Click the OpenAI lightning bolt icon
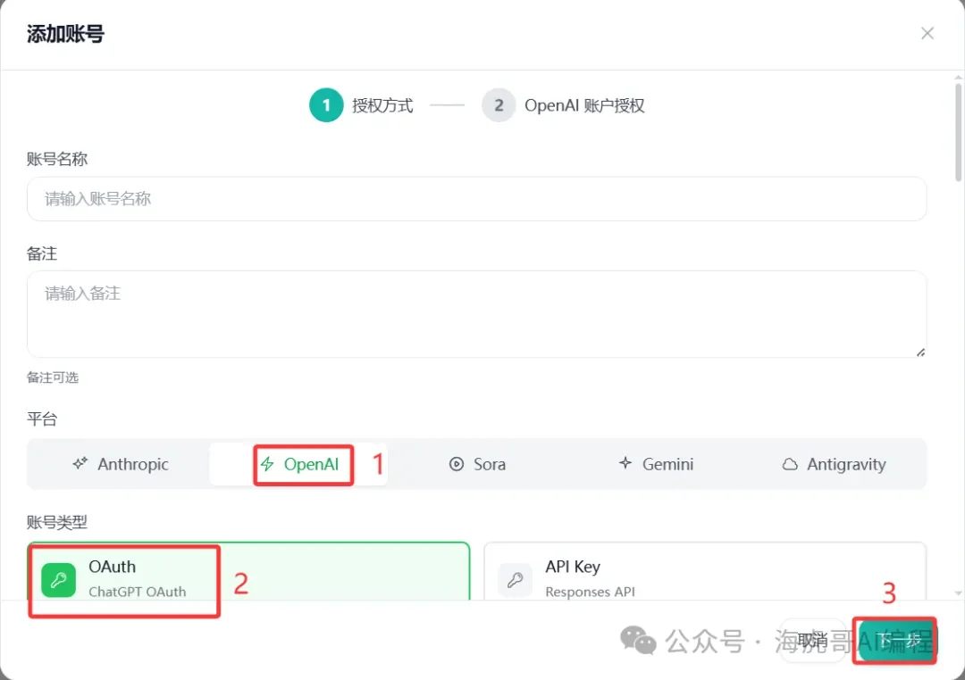 pos(267,464)
